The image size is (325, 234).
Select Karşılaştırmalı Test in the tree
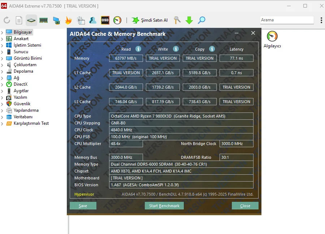(x=31, y=123)
